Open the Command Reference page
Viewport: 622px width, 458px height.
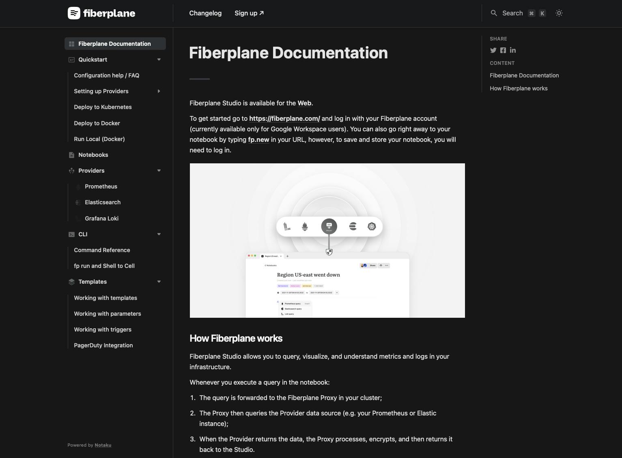point(102,250)
